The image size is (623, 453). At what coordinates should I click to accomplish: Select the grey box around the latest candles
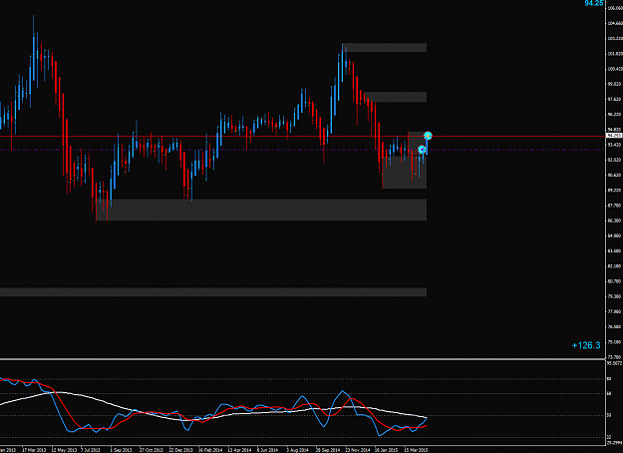tap(405, 173)
